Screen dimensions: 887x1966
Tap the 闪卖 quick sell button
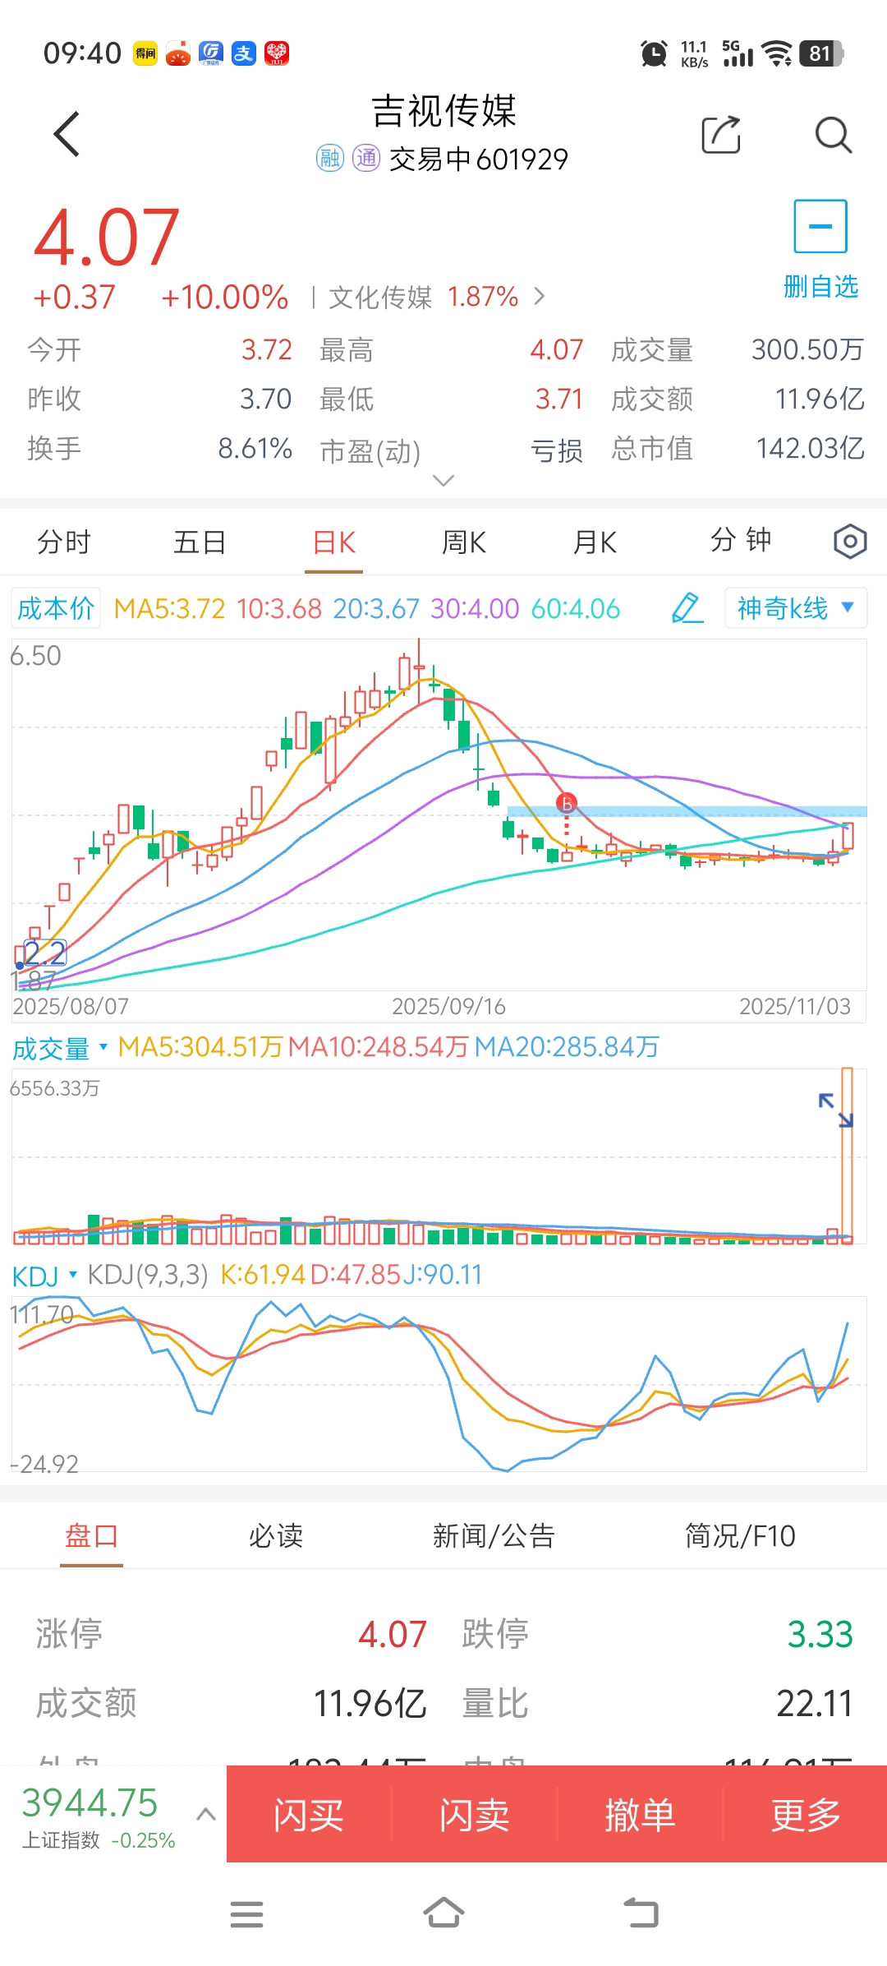pyautogui.click(x=475, y=1814)
